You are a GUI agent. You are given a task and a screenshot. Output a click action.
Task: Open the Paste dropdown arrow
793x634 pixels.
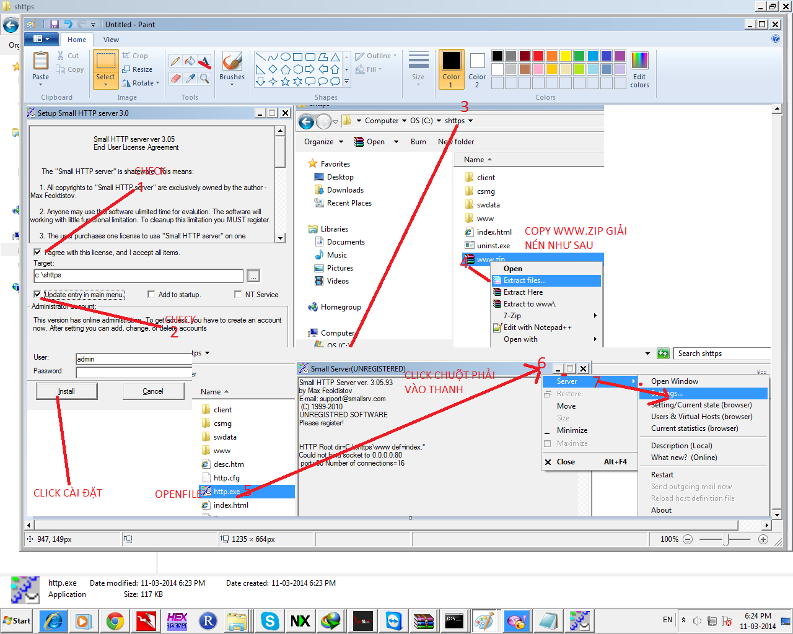(x=40, y=85)
